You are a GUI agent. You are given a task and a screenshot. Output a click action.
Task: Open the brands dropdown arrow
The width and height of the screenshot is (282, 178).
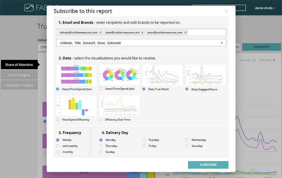tap(222, 43)
